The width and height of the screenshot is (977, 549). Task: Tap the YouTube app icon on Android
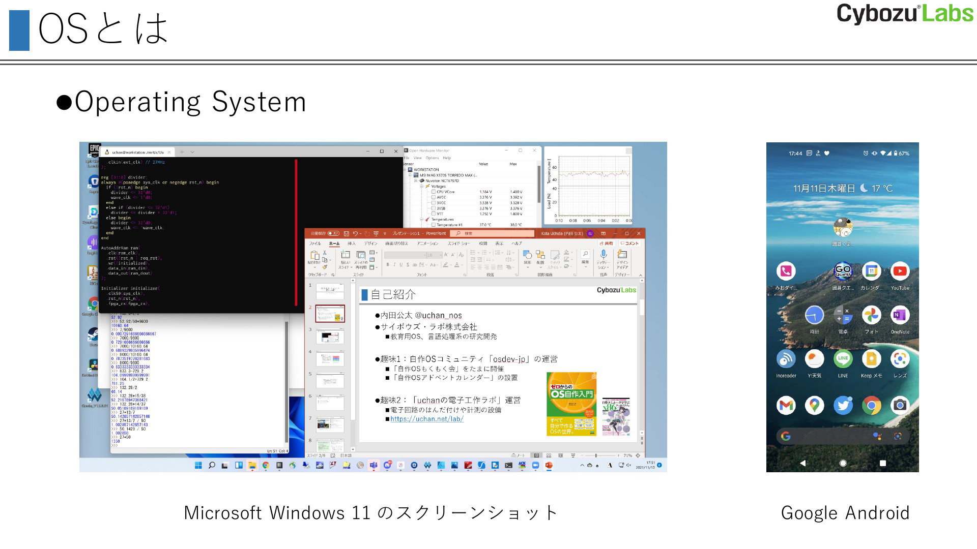coord(900,271)
